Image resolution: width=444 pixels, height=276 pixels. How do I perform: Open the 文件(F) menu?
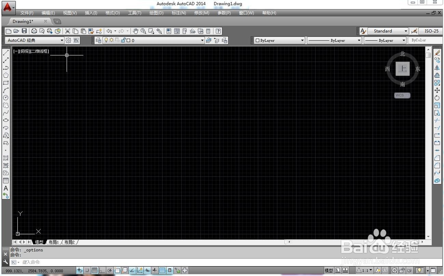click(27, 13)
